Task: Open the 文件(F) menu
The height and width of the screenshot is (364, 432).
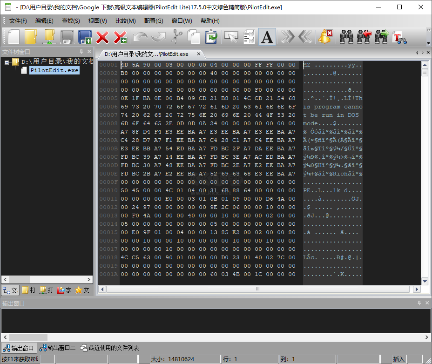Action: 18,21
